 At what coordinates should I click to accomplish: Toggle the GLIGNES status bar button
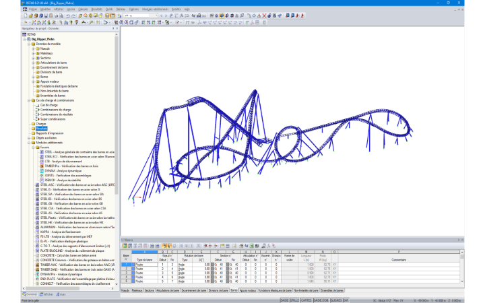336,300
